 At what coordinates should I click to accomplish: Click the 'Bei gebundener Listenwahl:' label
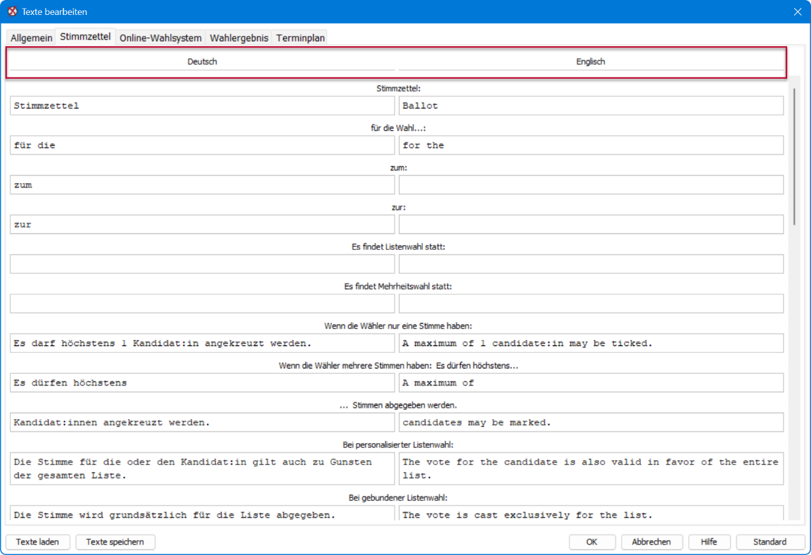[398, 497]
